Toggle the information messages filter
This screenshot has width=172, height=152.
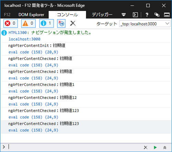click(46, 23)
